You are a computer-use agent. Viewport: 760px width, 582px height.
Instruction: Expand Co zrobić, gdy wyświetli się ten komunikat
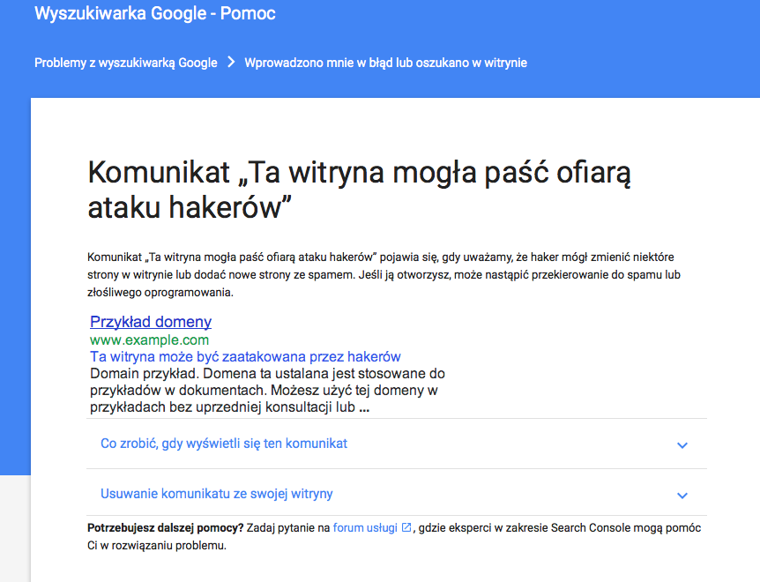point(397,444)
